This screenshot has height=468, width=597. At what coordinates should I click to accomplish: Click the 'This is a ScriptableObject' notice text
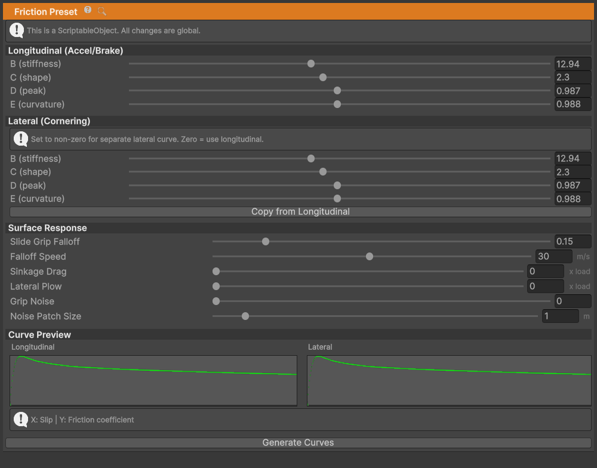(x=113, y=30)
